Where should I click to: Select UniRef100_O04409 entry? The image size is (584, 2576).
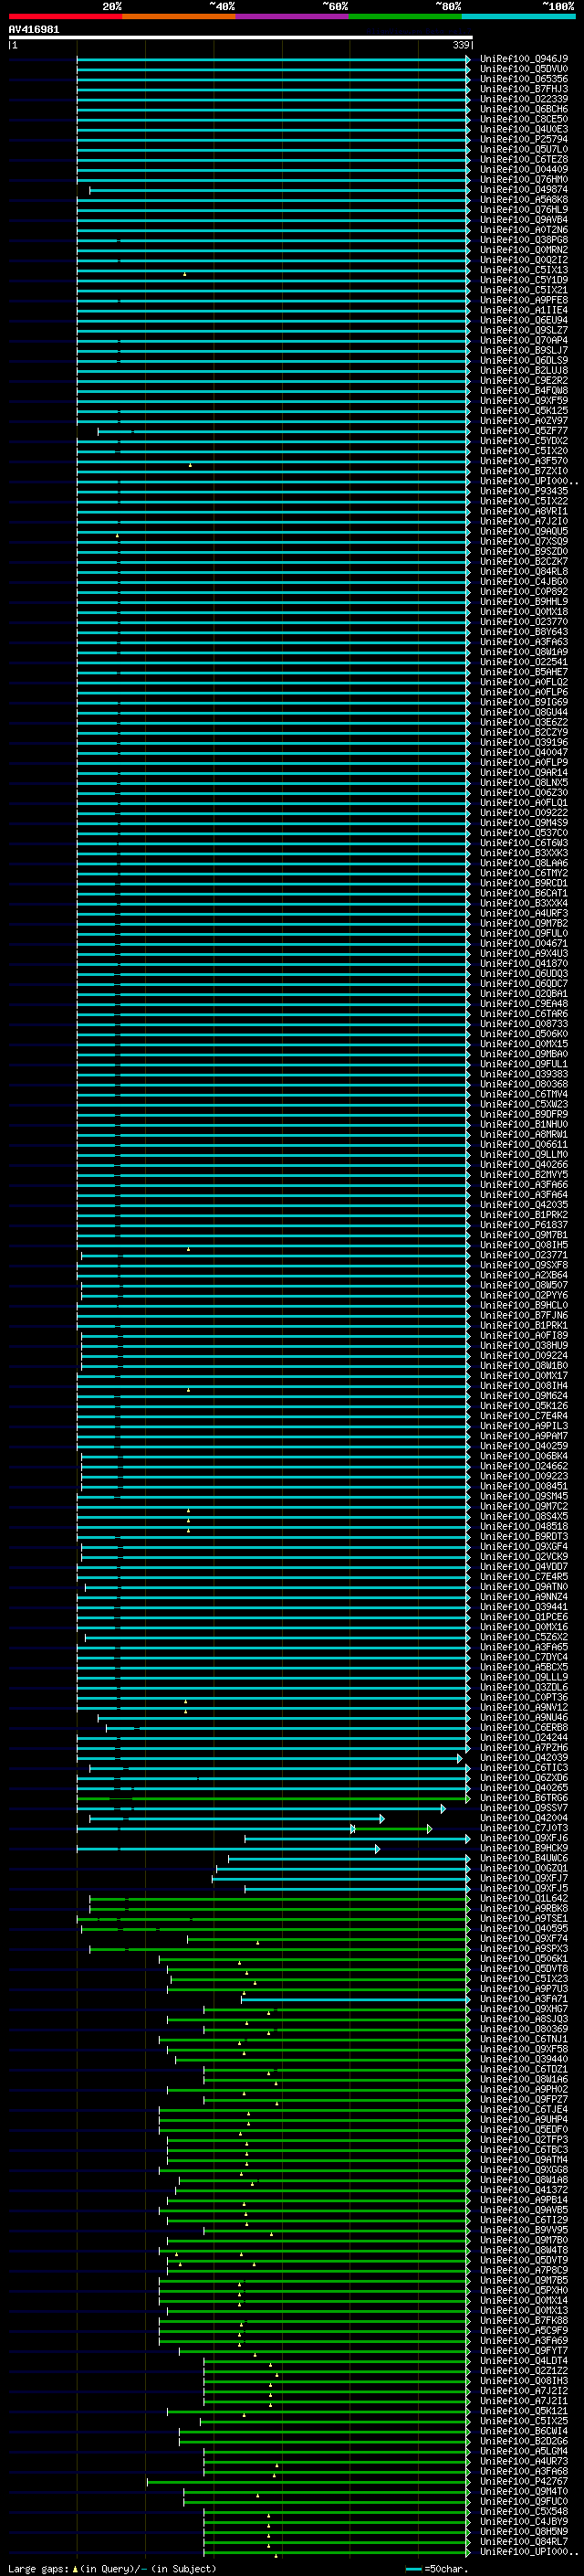coord(524,169)
